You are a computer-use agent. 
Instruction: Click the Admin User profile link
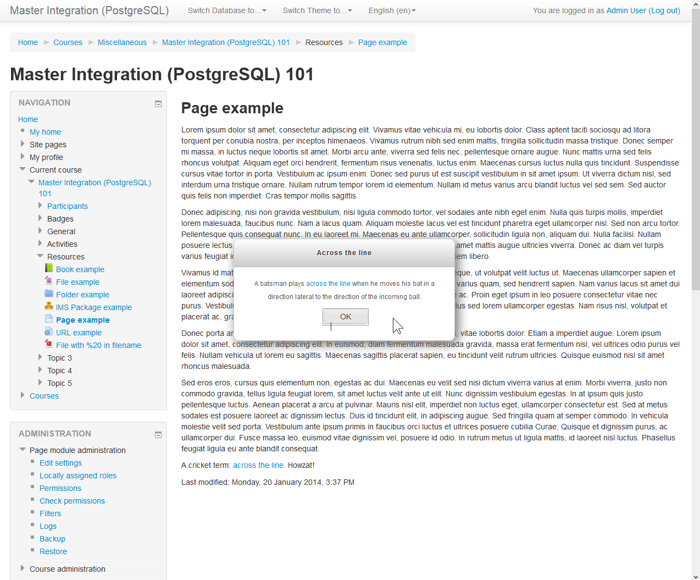626,10
